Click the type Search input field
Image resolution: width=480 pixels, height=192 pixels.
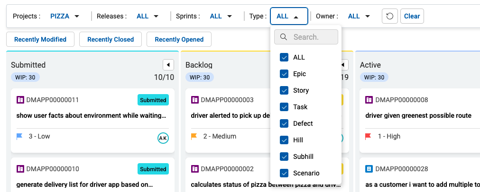306,37
